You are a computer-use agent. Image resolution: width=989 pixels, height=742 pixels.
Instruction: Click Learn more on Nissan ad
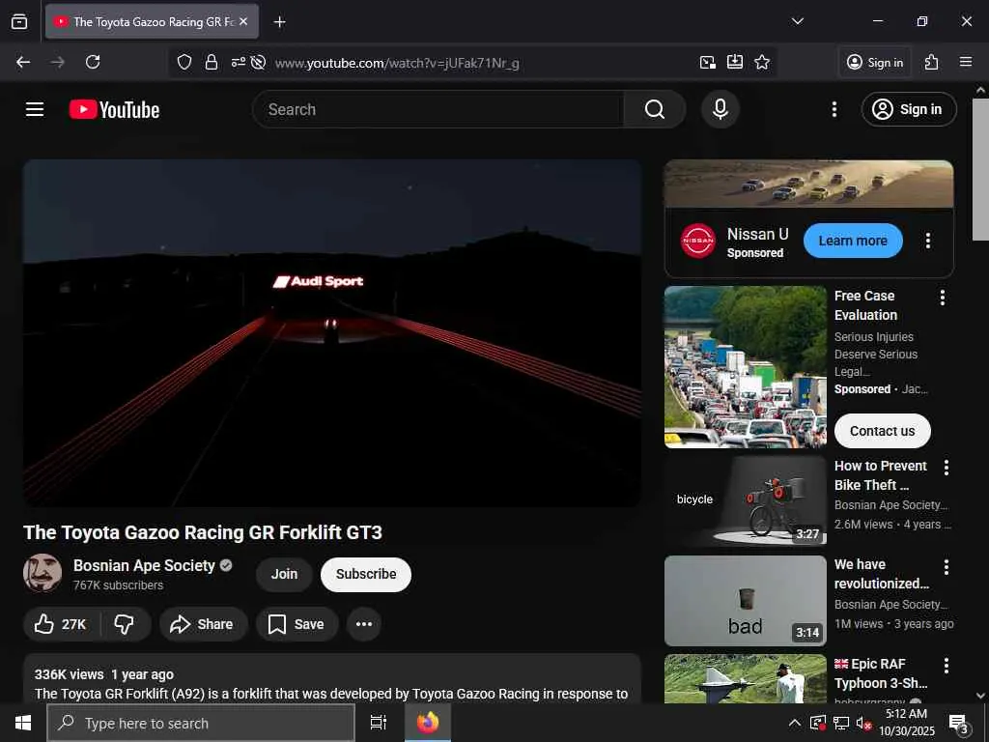[853, 241]
